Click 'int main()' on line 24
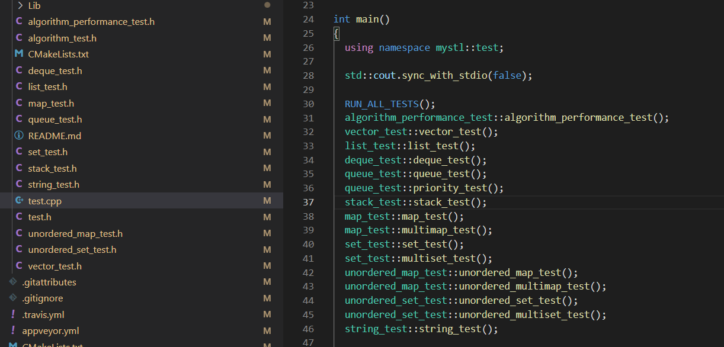Screen dimensions: 724x347 point(361,20)
